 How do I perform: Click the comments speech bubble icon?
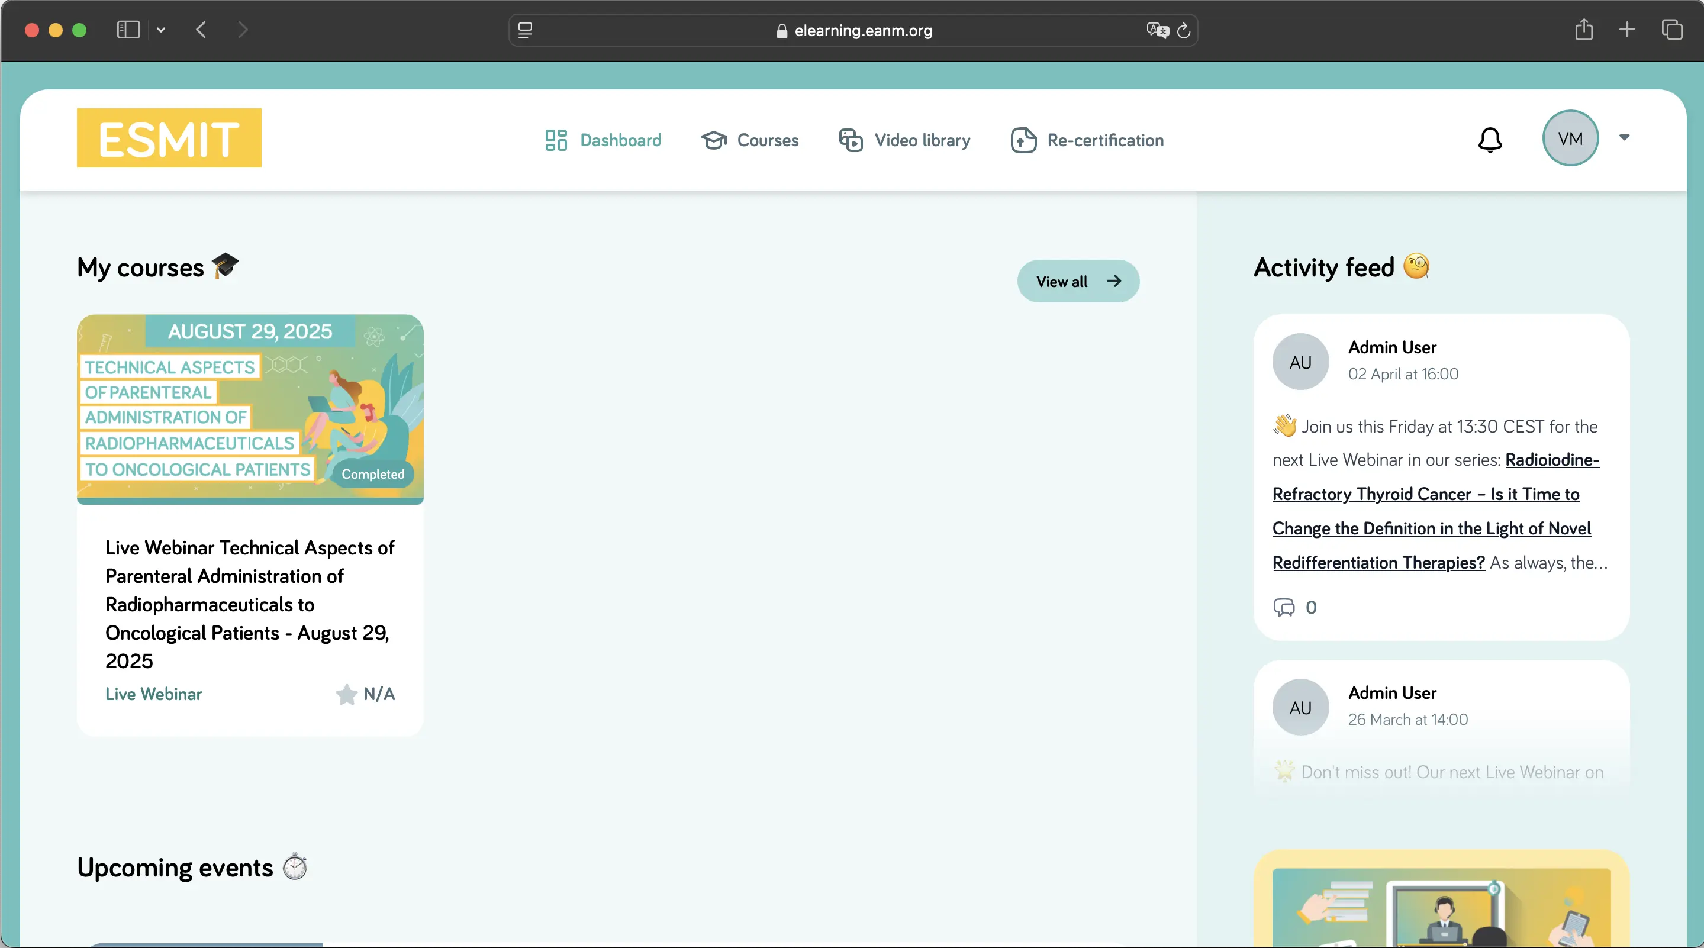[1284, 607]
